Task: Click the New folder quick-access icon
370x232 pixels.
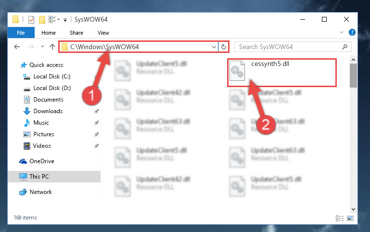Action: pyautogui.click(x=42, y=20)
